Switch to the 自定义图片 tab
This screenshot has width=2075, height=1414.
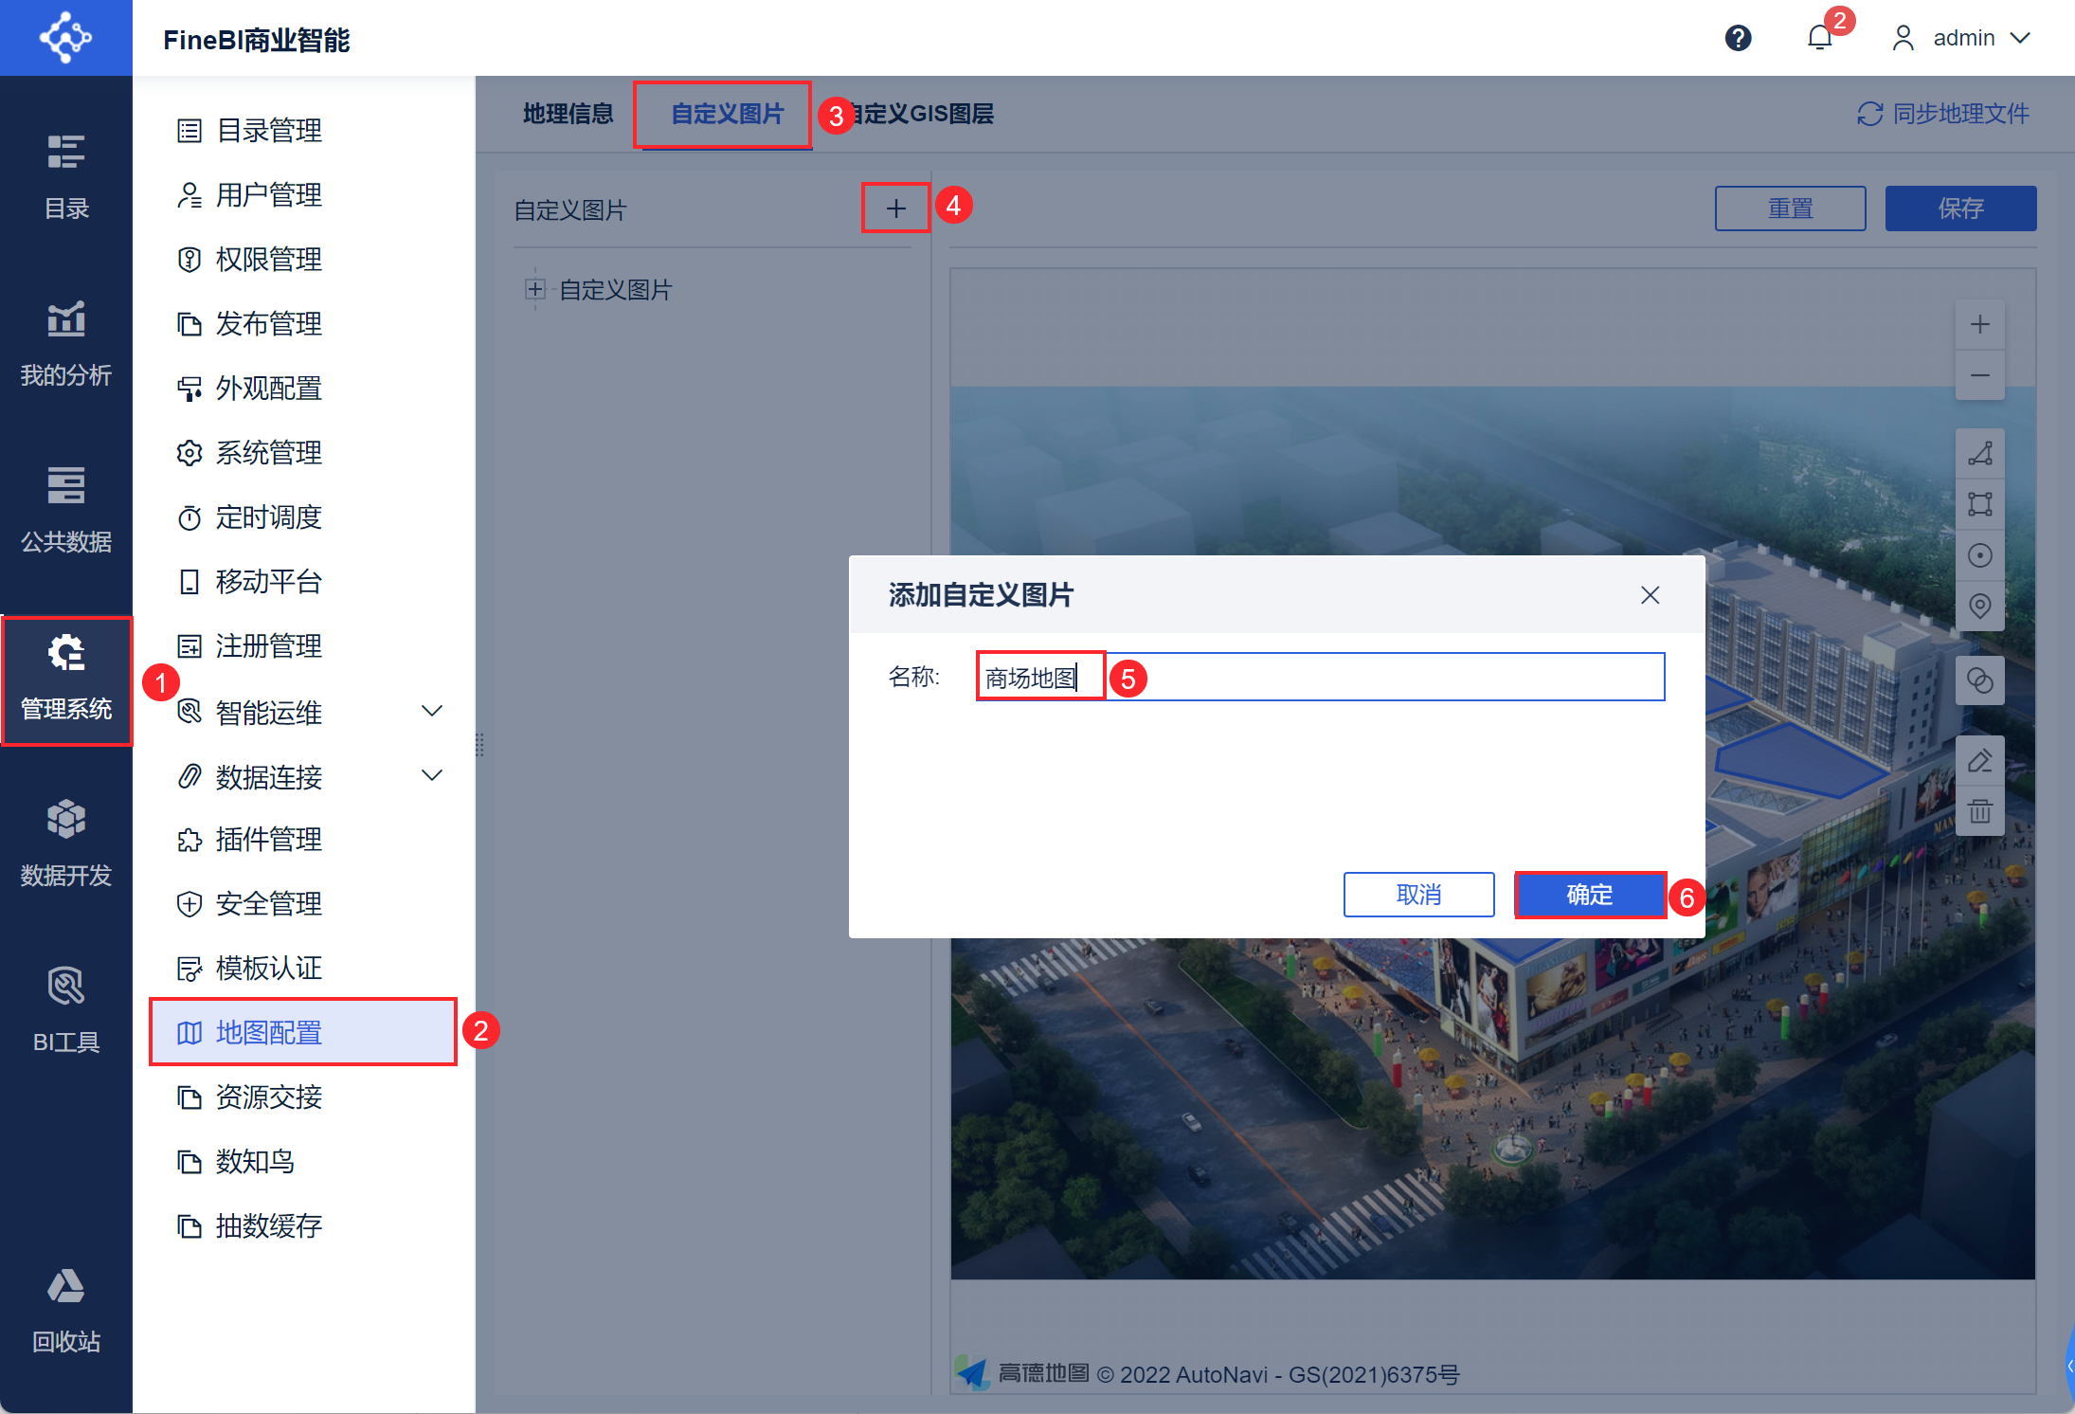[x=727, y=114]
